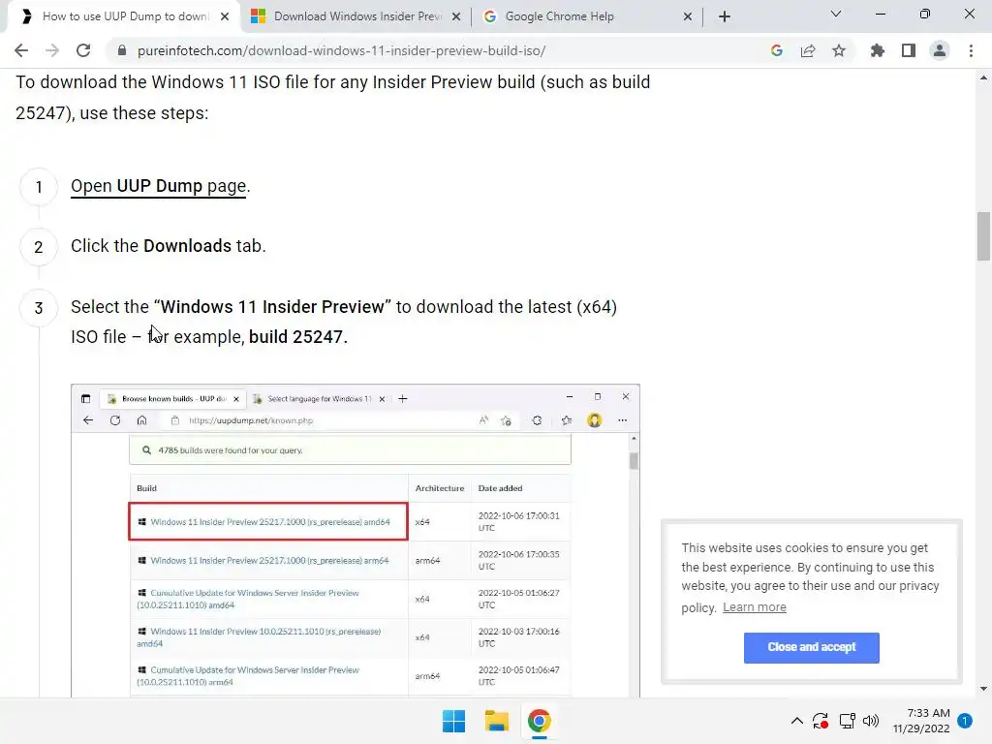Image resolution: width=992 pixels, height=744 pixels.
Task: Close the Google Chrome Help tab
Action: 688,17
